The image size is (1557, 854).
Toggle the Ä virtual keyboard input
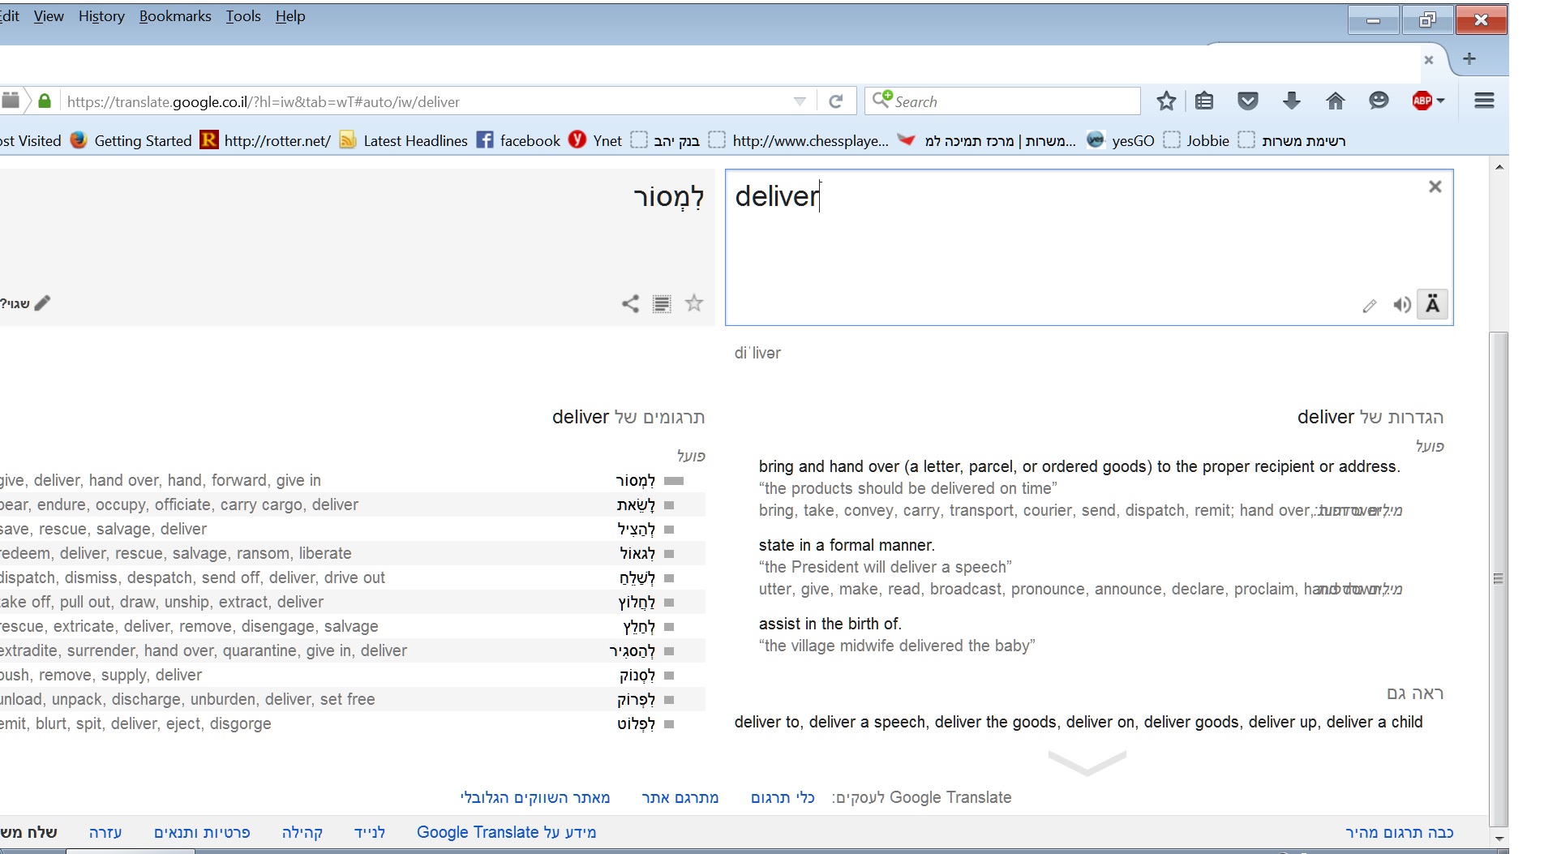pos(1433,305)
